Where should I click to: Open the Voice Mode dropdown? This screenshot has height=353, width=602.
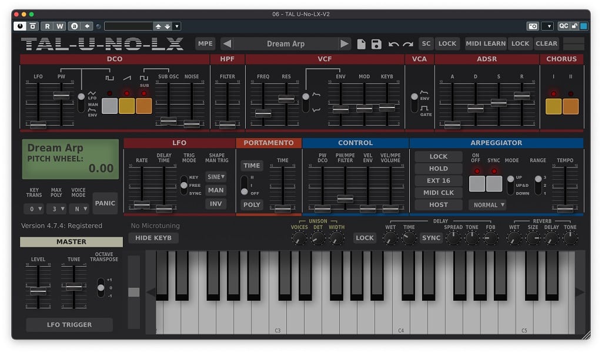click(x=78, y=209)
